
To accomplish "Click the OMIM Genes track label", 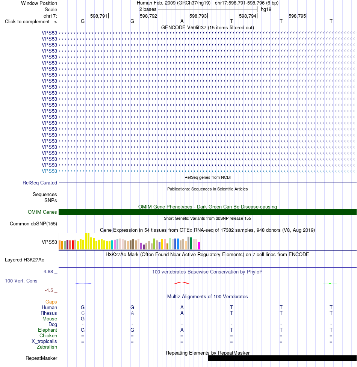I will tap(42, 212).
